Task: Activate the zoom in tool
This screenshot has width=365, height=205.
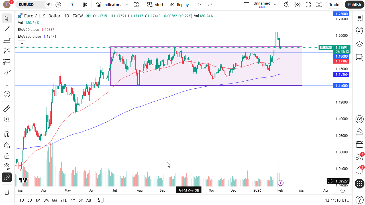Action: pyautogui.click(x=7, y=119)
